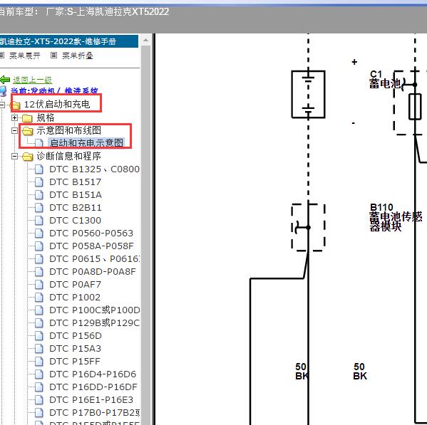Screen dimensions: 427x425
Task: Click document icon for DTC P16E1-P16E3
Action: tap(39, 399)
